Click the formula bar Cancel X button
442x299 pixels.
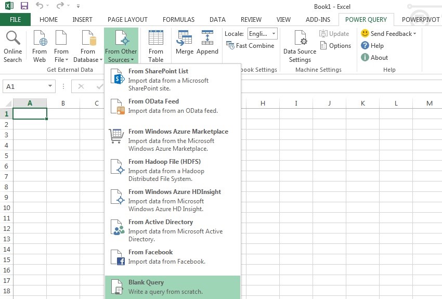coord(81,86)
